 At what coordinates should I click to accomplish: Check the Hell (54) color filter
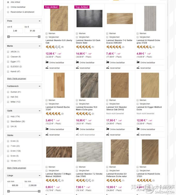8,97
